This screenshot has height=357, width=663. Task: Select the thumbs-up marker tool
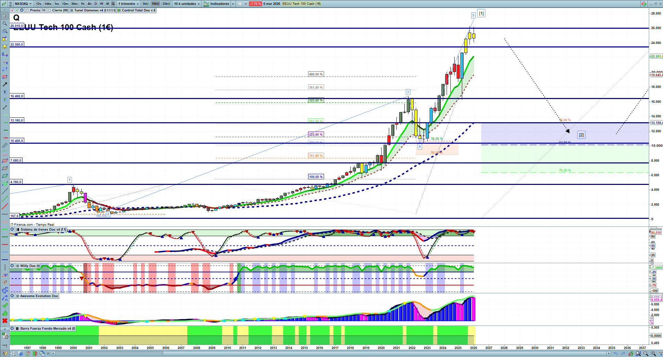(5, 313)
